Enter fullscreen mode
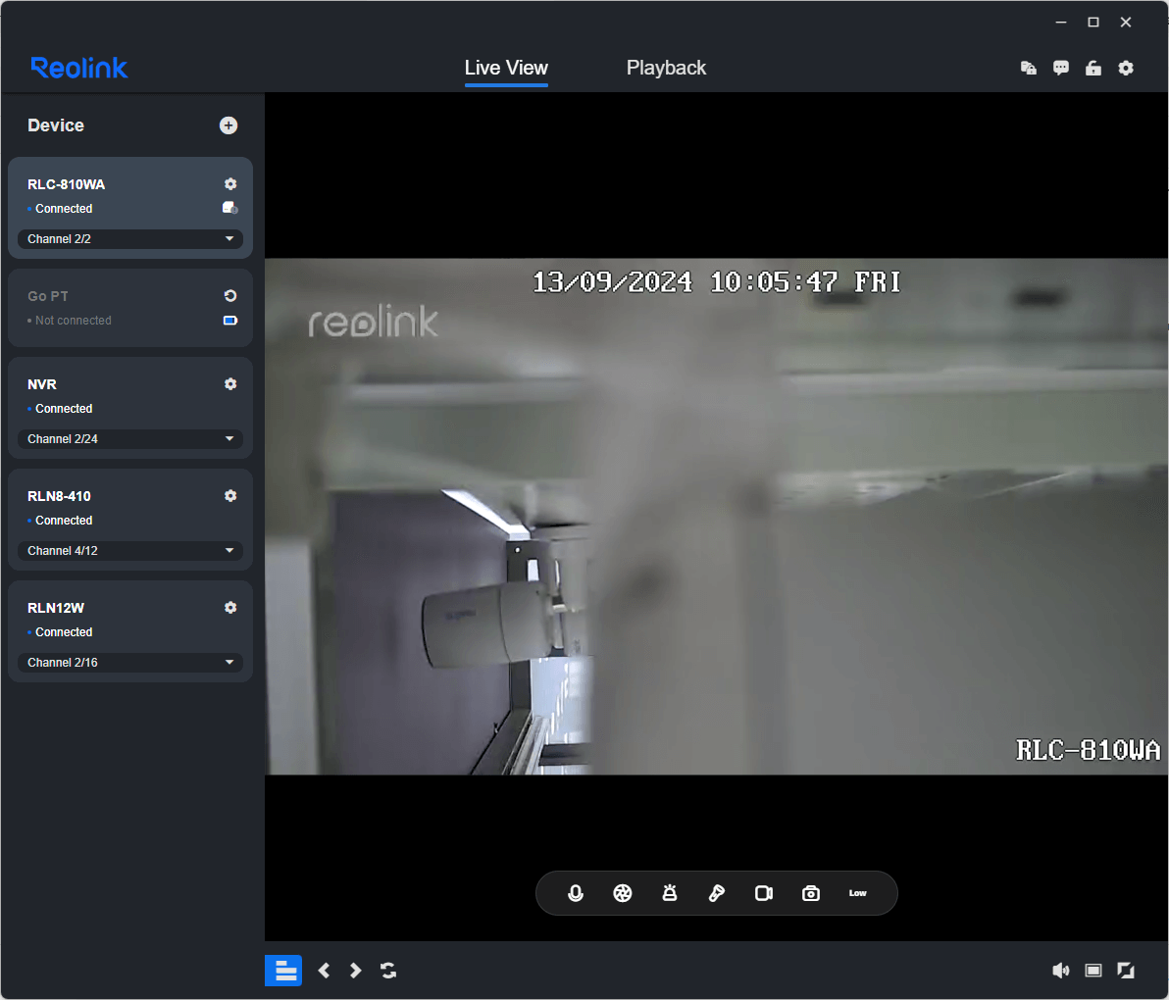Screen dimensions: 1169x1000 tap(1126, 971)
